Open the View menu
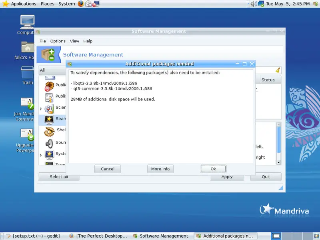This screenshot has height=240, width=320. tap(74, 41)
